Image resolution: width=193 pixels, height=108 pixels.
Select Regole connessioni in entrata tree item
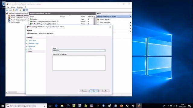[18, 16]
